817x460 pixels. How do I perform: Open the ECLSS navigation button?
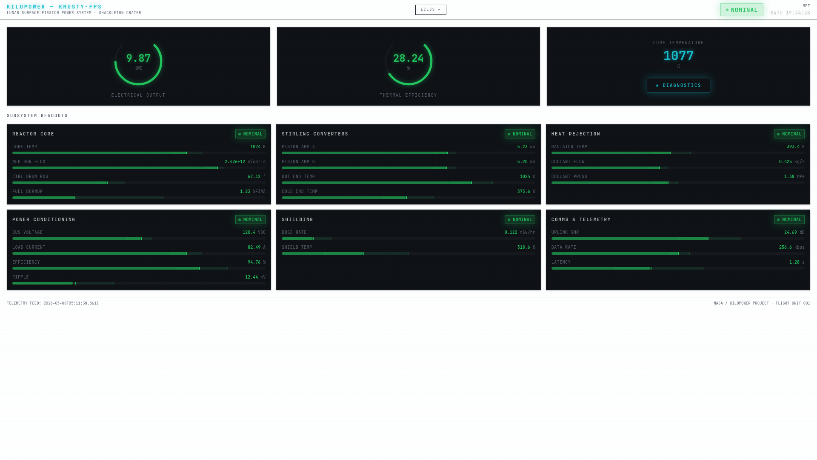431,10
